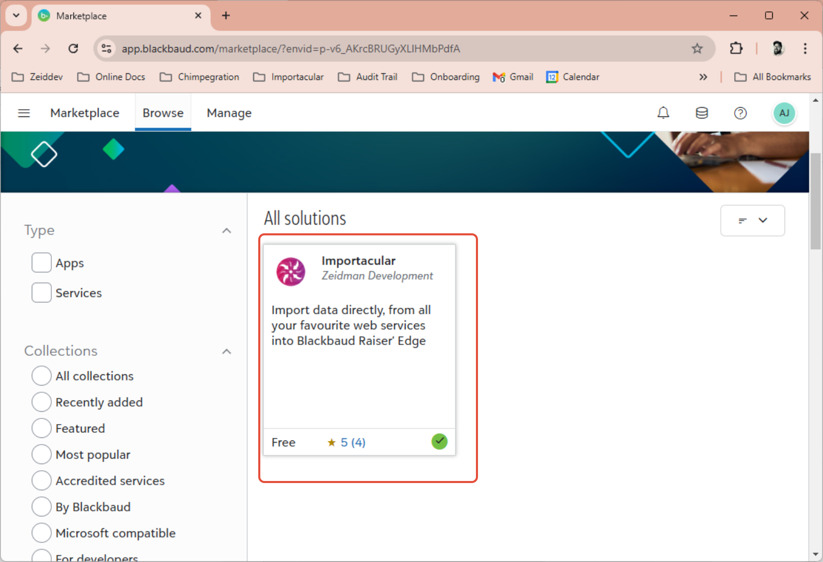Select the Featured collection radio button

coord(42,428)
